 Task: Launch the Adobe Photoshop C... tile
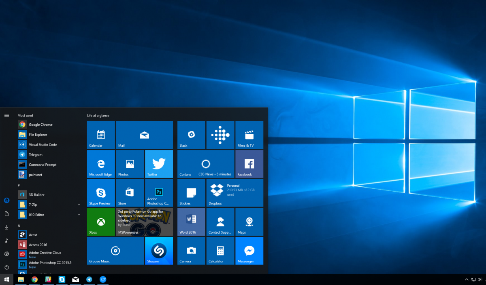click(159, 192)
